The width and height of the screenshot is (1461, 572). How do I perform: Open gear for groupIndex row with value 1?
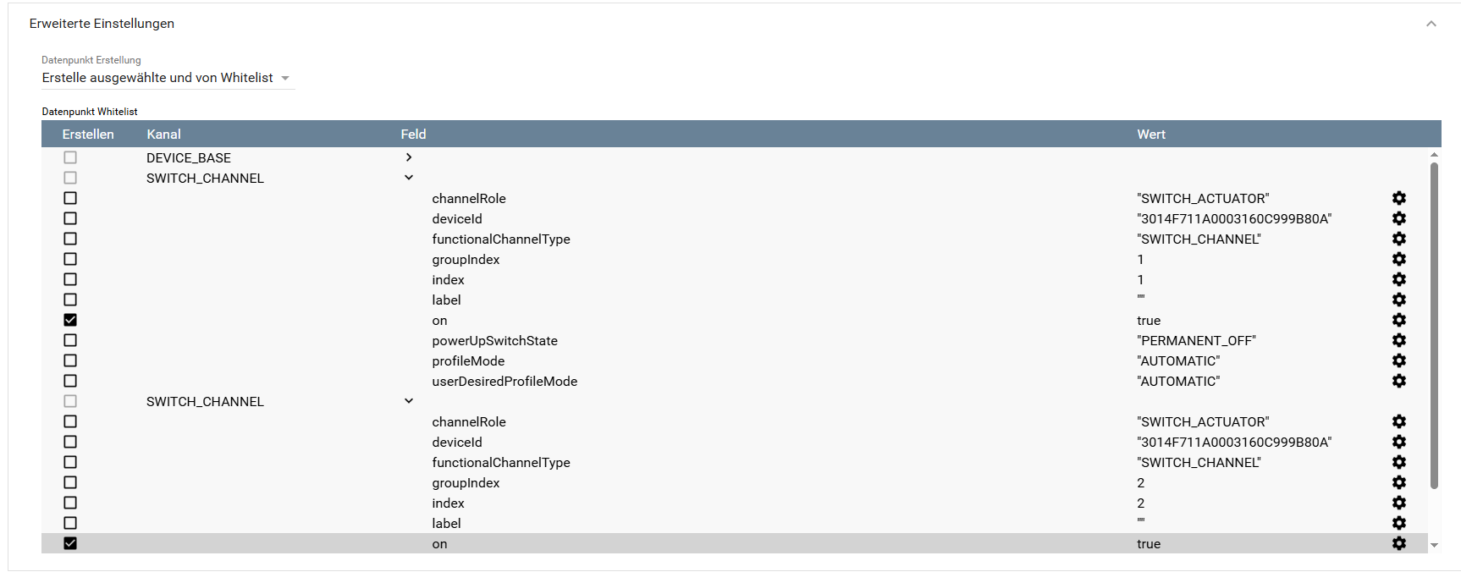pos(1398,259)
